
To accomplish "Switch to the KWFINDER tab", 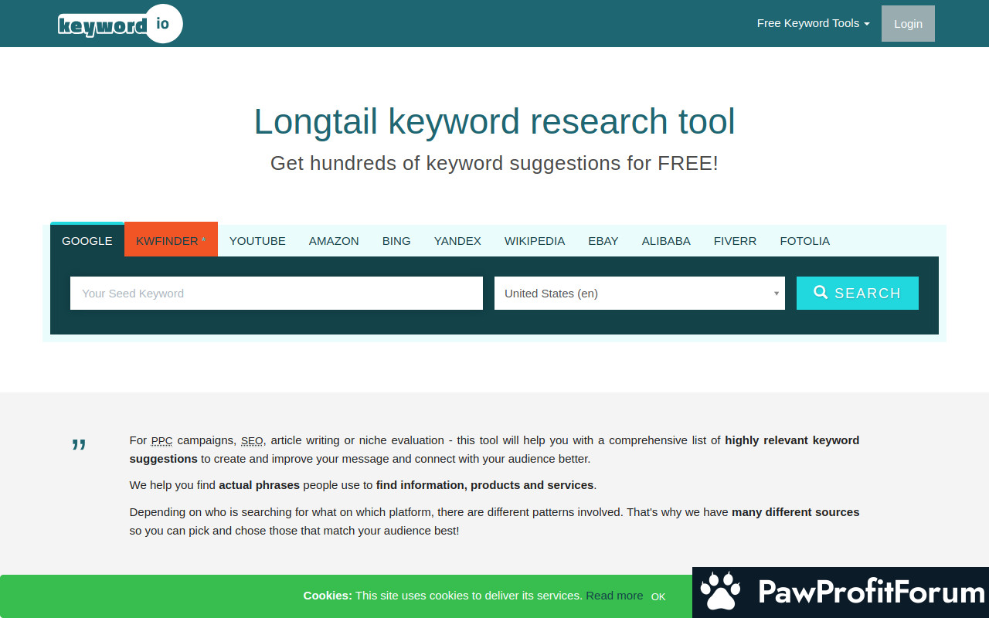I will point(171,240).
